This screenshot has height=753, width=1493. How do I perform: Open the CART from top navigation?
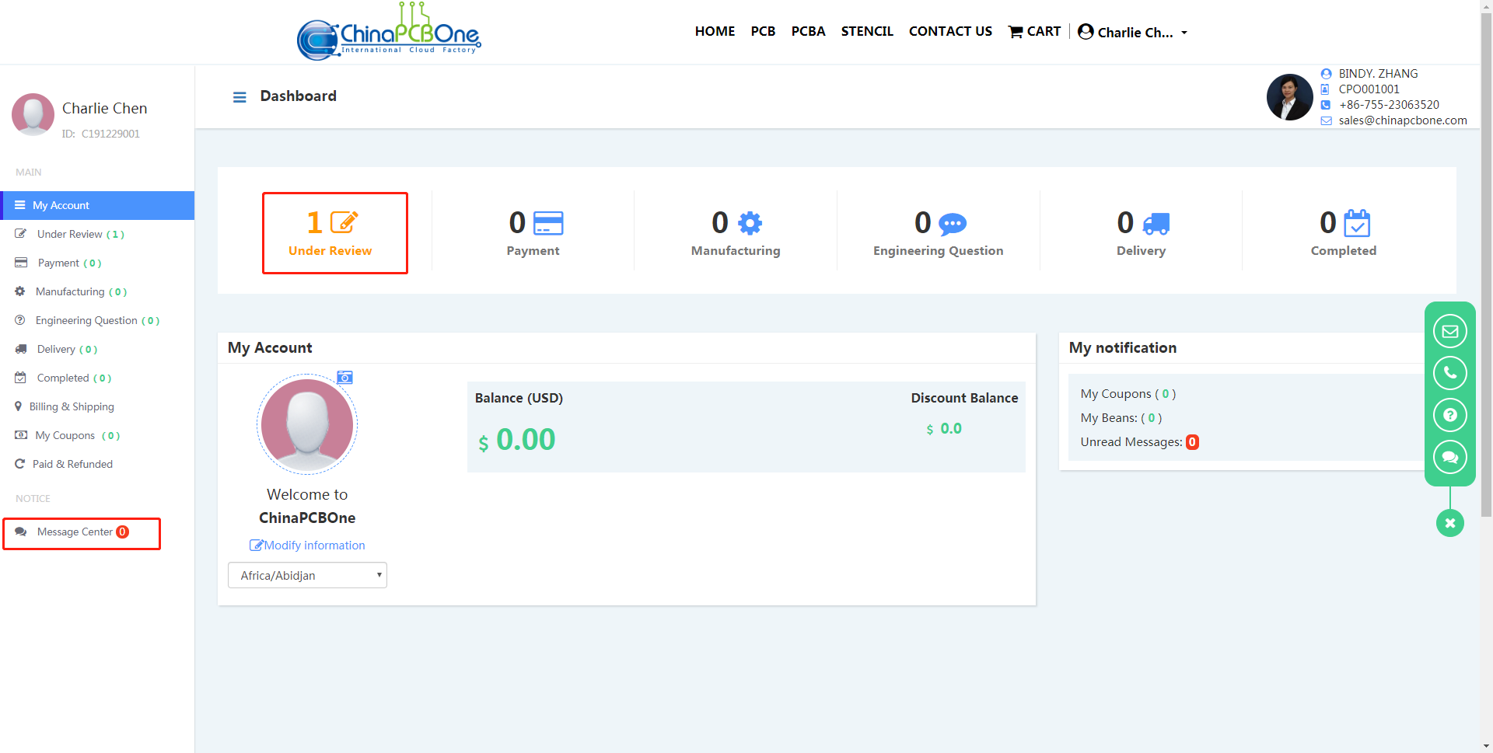(x=1035, y=31)
